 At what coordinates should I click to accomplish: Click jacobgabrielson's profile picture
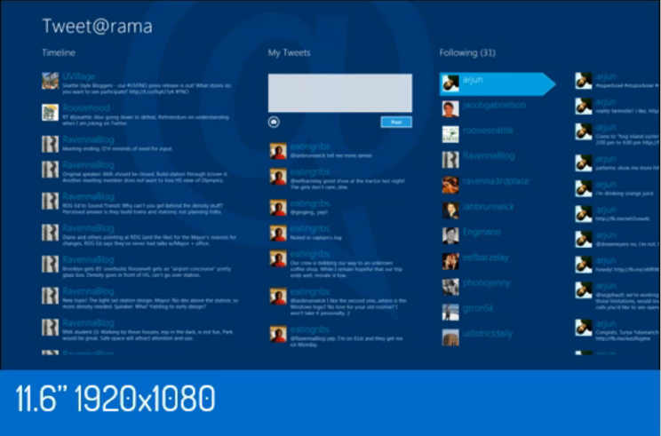[450, 109]
